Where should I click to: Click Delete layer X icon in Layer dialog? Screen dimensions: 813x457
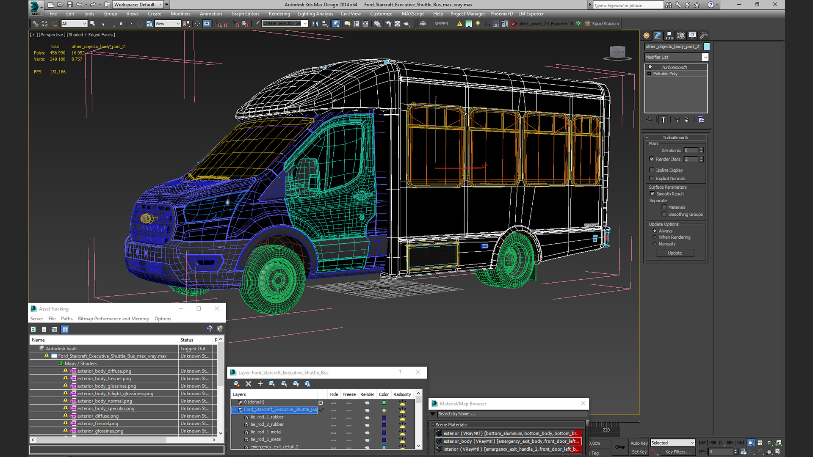pos(249,384)
